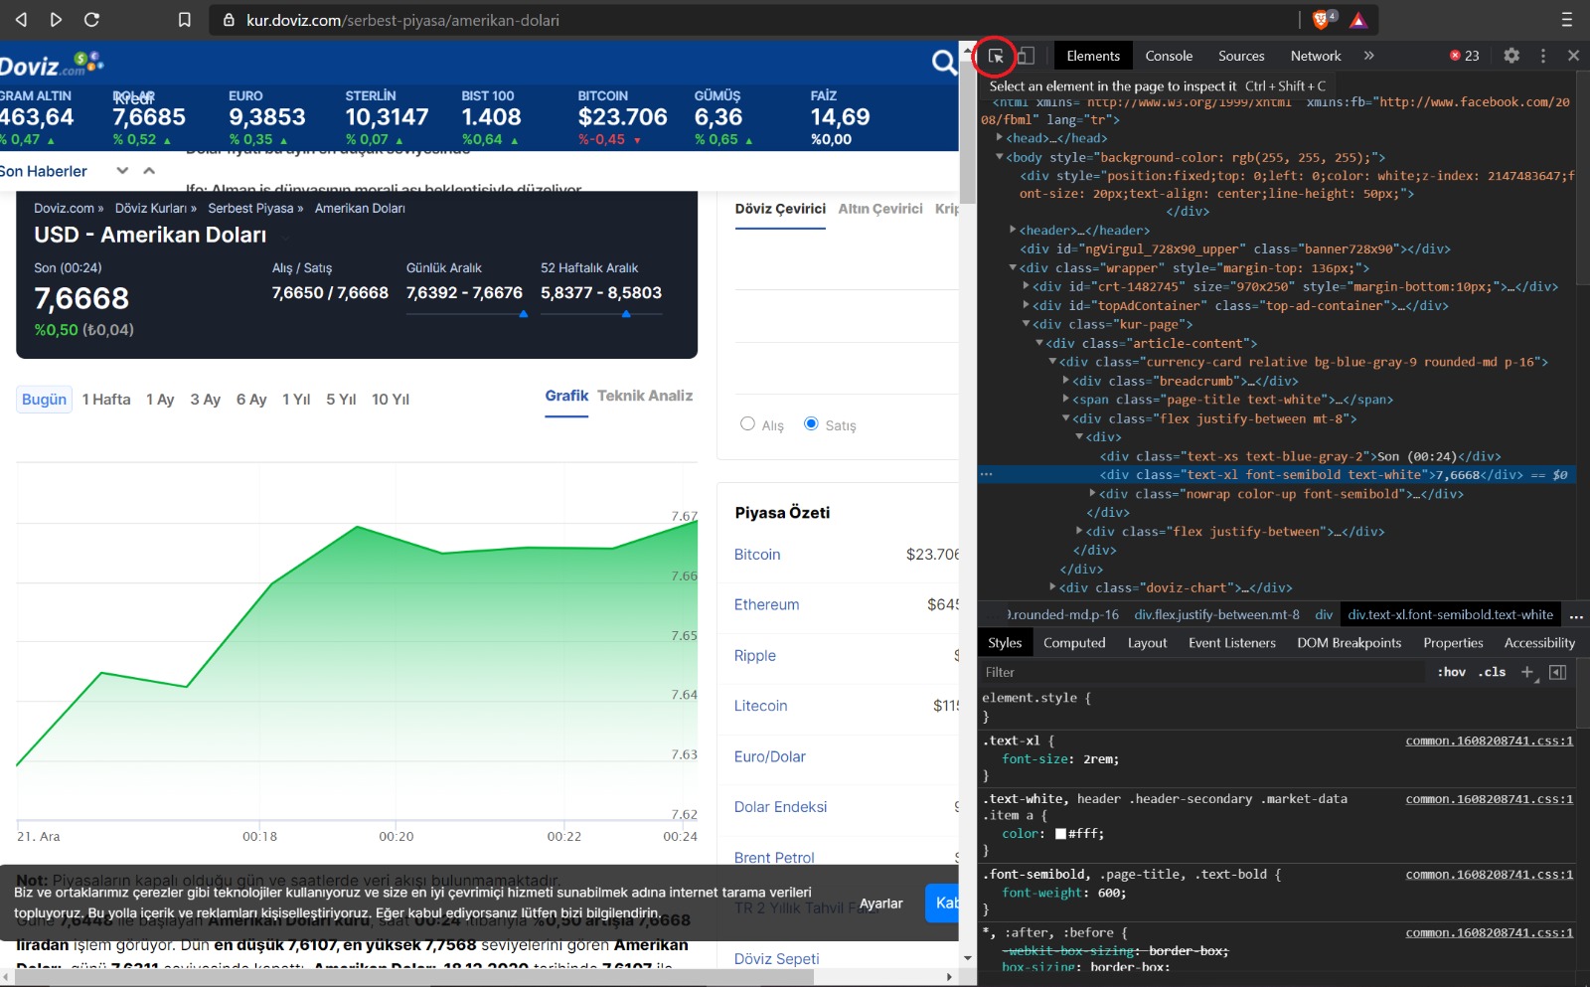The image size is (1590, 987).
Task: Open the BITCOIN $23.706 ticker
Action: click(x=623, y=117)
